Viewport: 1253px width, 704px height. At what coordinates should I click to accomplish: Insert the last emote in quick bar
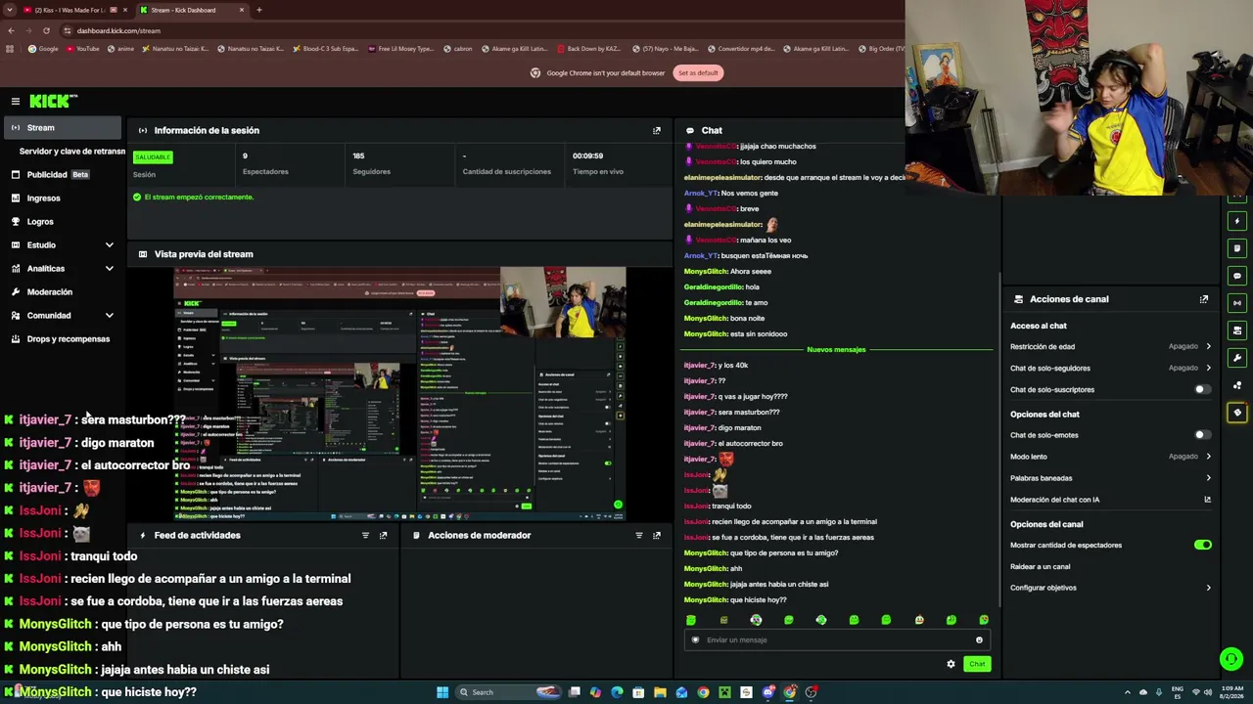984,620
